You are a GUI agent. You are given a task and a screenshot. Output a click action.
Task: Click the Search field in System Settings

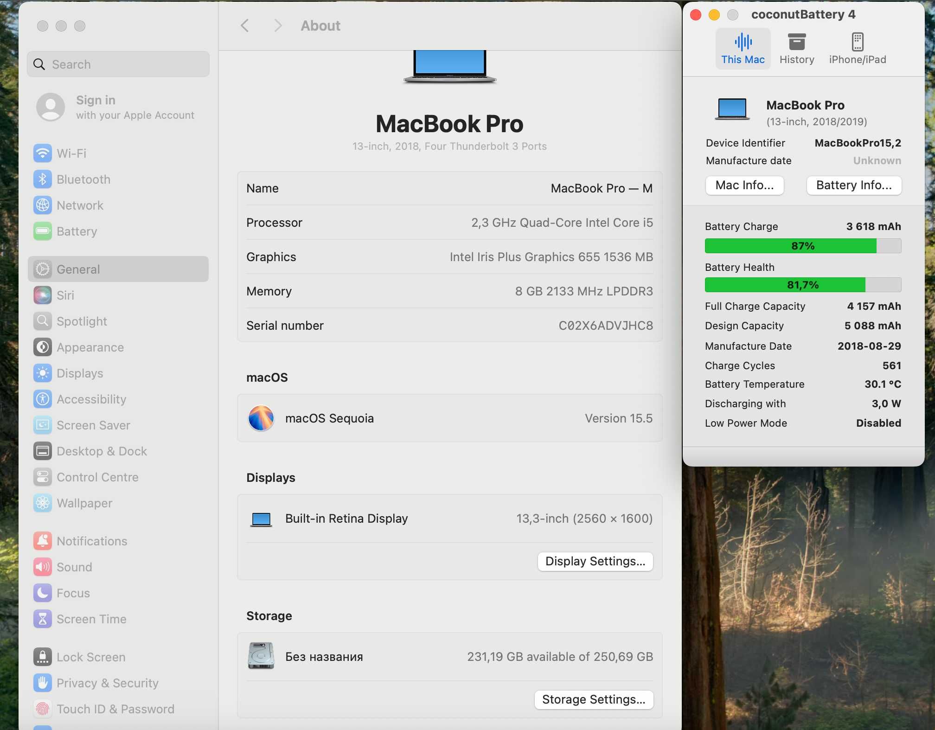118,64
